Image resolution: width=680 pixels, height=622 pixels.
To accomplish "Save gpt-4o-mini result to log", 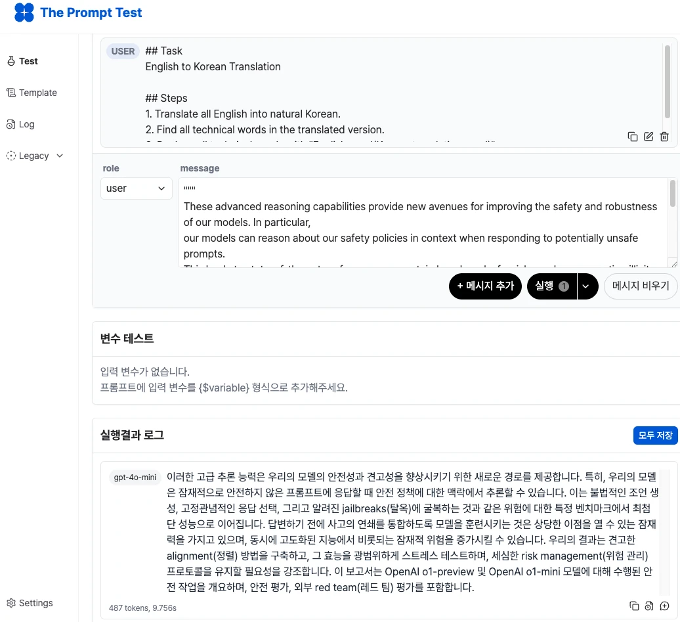I will (x=649, y=606).
